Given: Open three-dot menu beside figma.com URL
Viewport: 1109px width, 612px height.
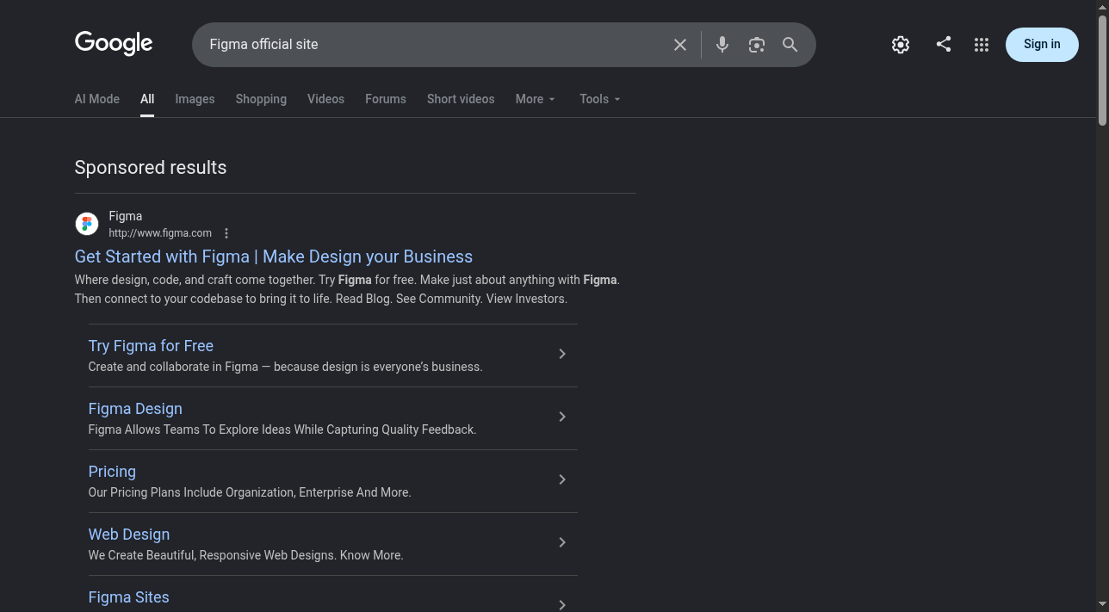Looking at the screenshot, I should [226, 233].
